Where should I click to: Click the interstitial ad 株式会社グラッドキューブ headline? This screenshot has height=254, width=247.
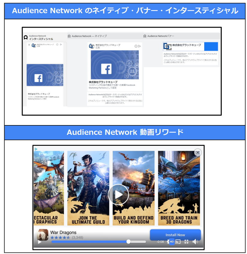pos(39,94)
